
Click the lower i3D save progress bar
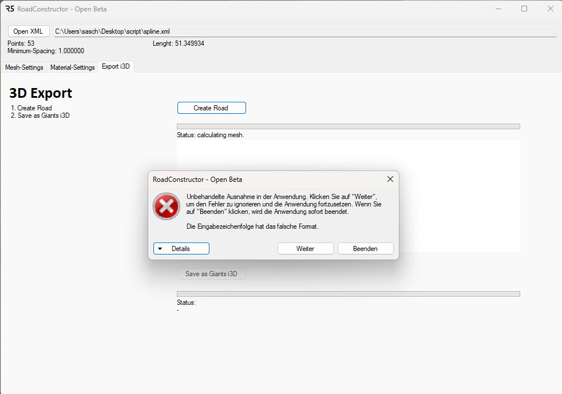[x=348, y=294]
